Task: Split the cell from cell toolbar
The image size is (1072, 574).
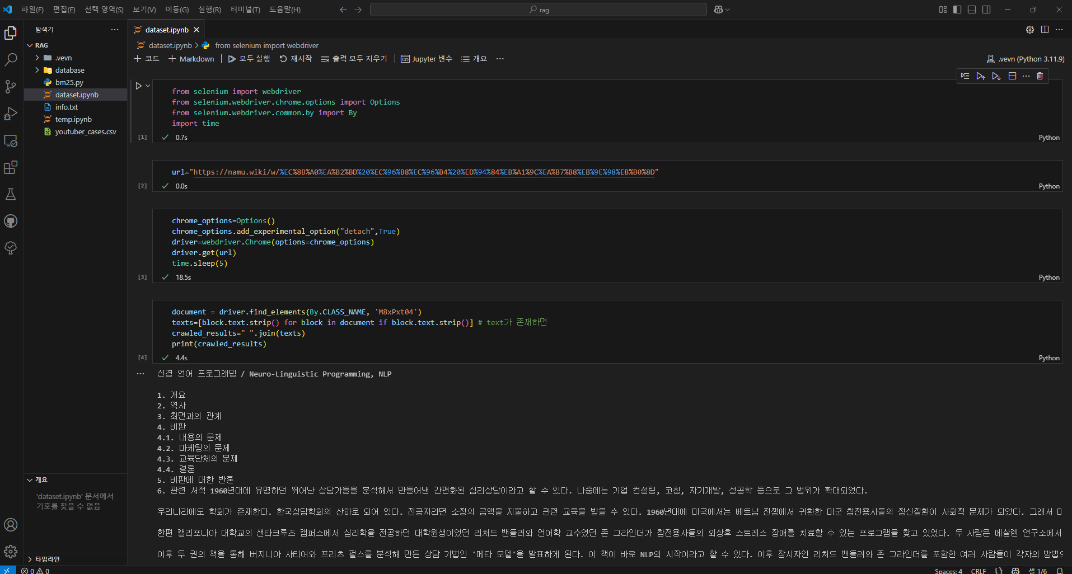Action: click(1012, 76)
